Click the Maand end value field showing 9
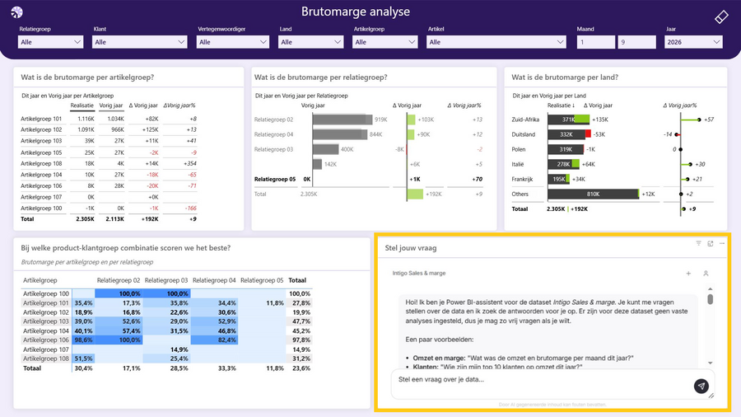 pos(636,42)
